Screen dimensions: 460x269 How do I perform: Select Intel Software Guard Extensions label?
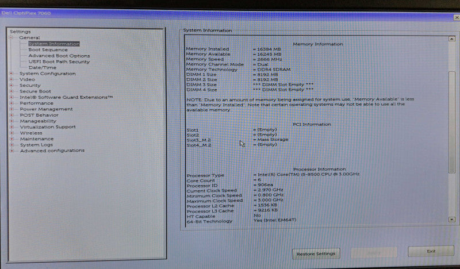click(x=66, y=97)
